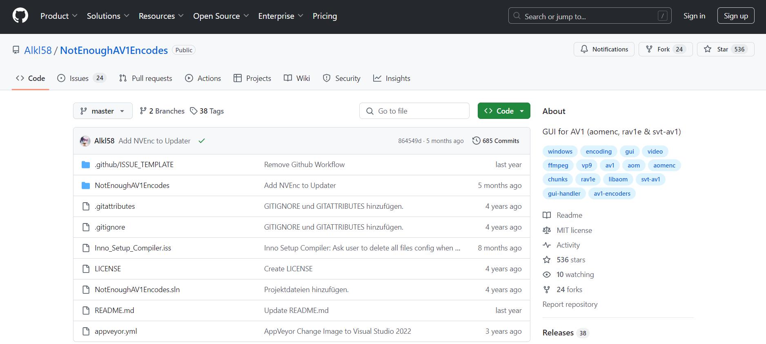Expand the Open Source menu
This screenshot has width=766, height=344.
pos(221,16)
